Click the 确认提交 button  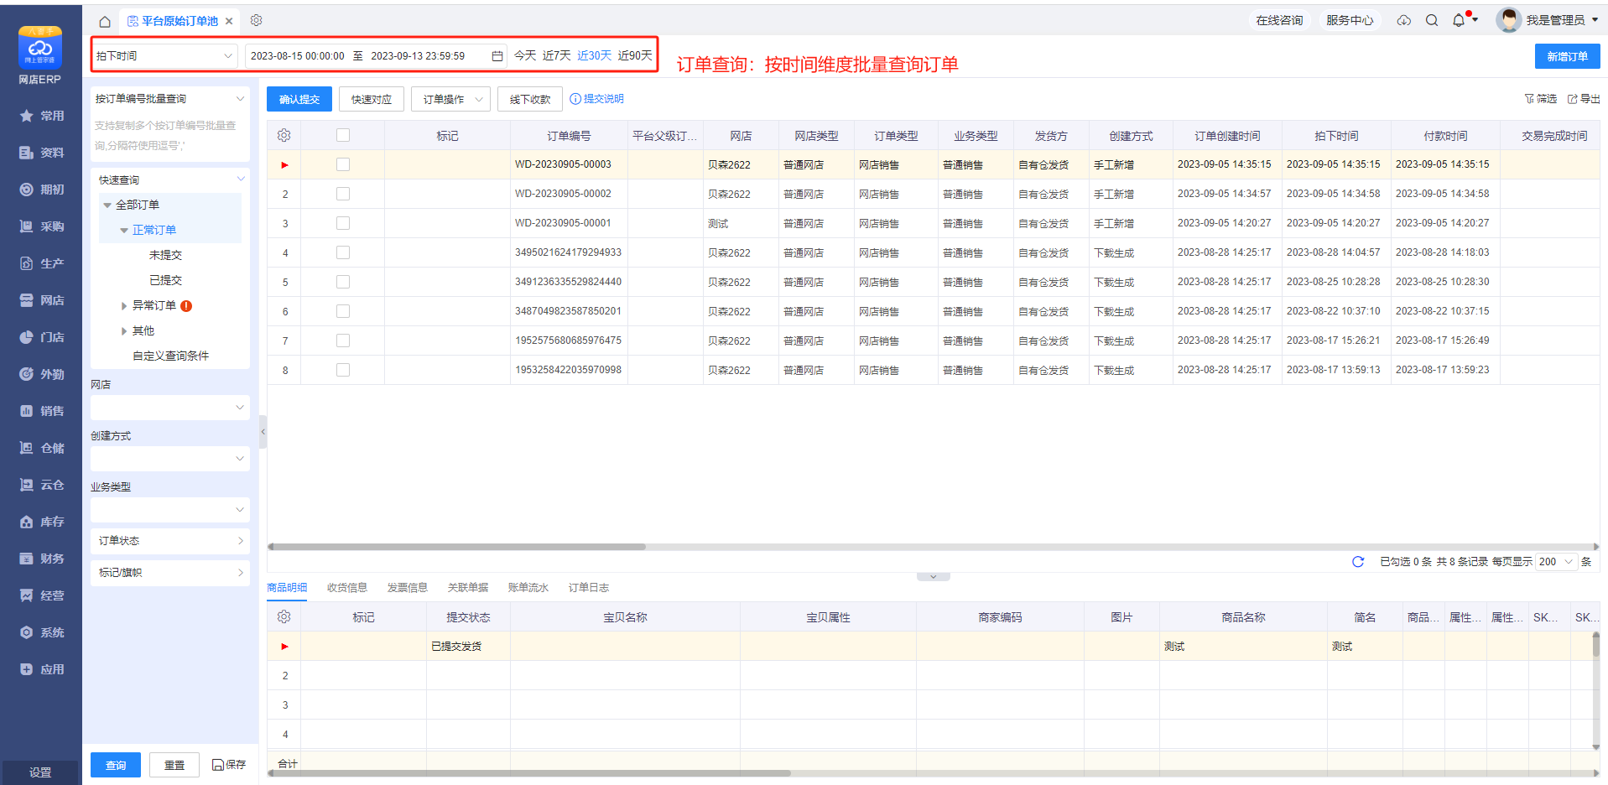point(299,99)
